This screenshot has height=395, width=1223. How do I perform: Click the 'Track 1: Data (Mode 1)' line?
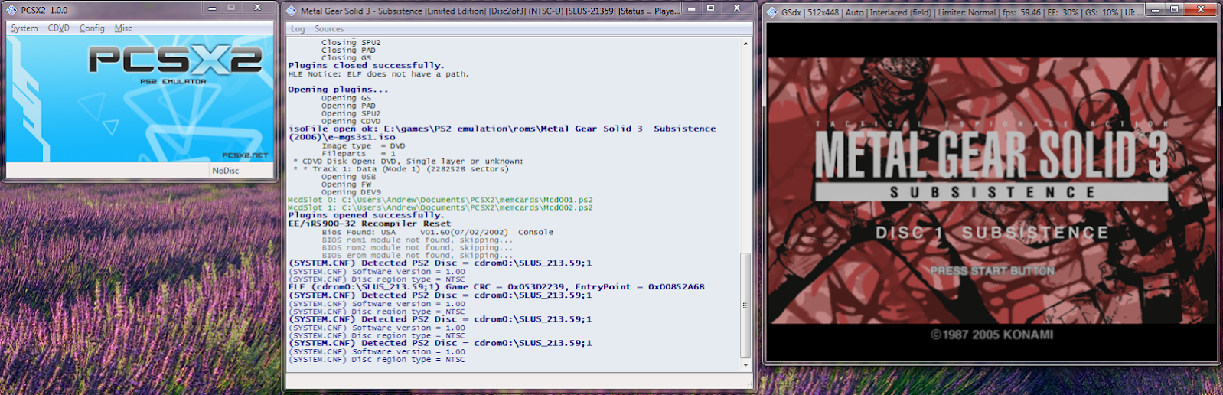[400, 169]
